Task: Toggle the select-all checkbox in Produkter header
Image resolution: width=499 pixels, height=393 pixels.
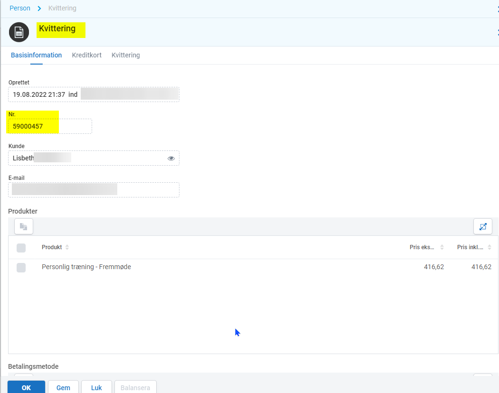Action: [x=21, y=248]
